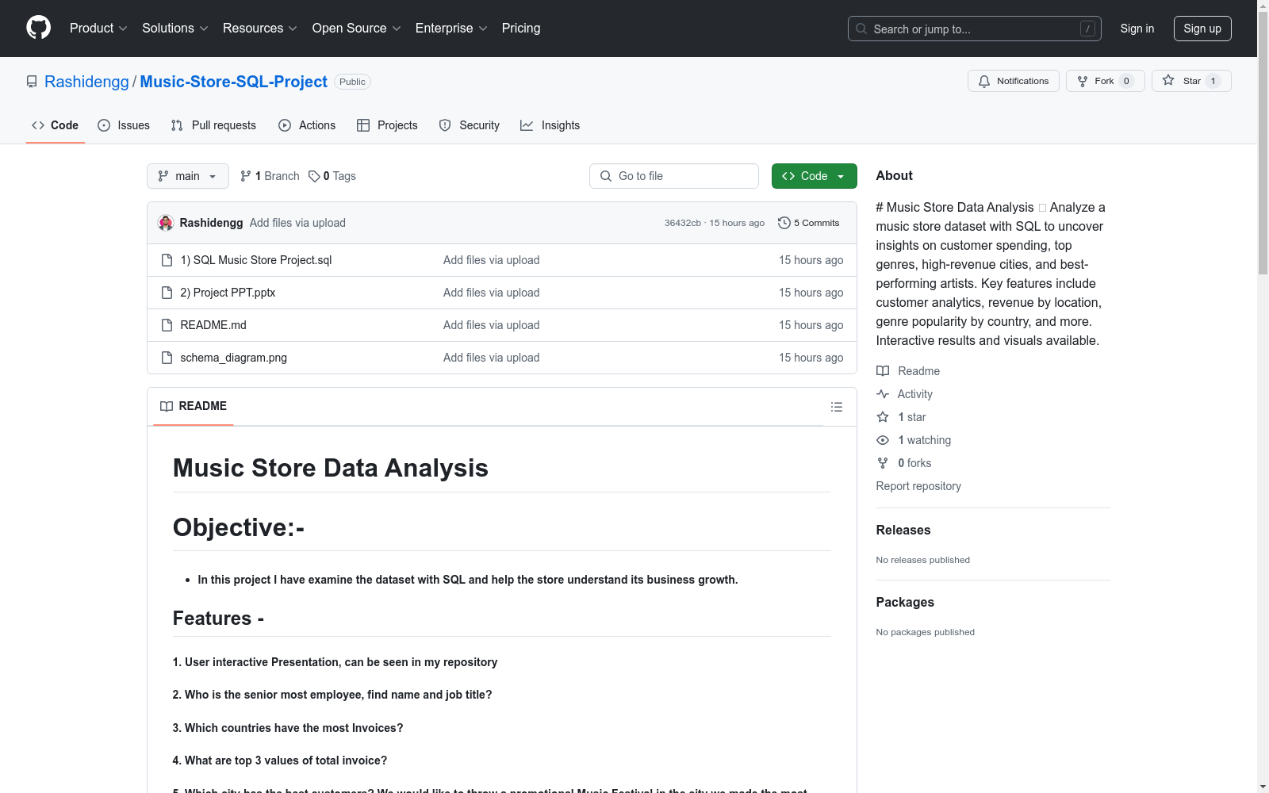Expand the Solutions menu

point(175,29)
